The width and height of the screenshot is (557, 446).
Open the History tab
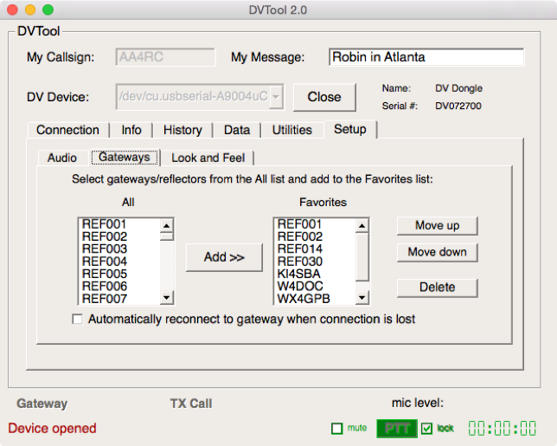182,130
